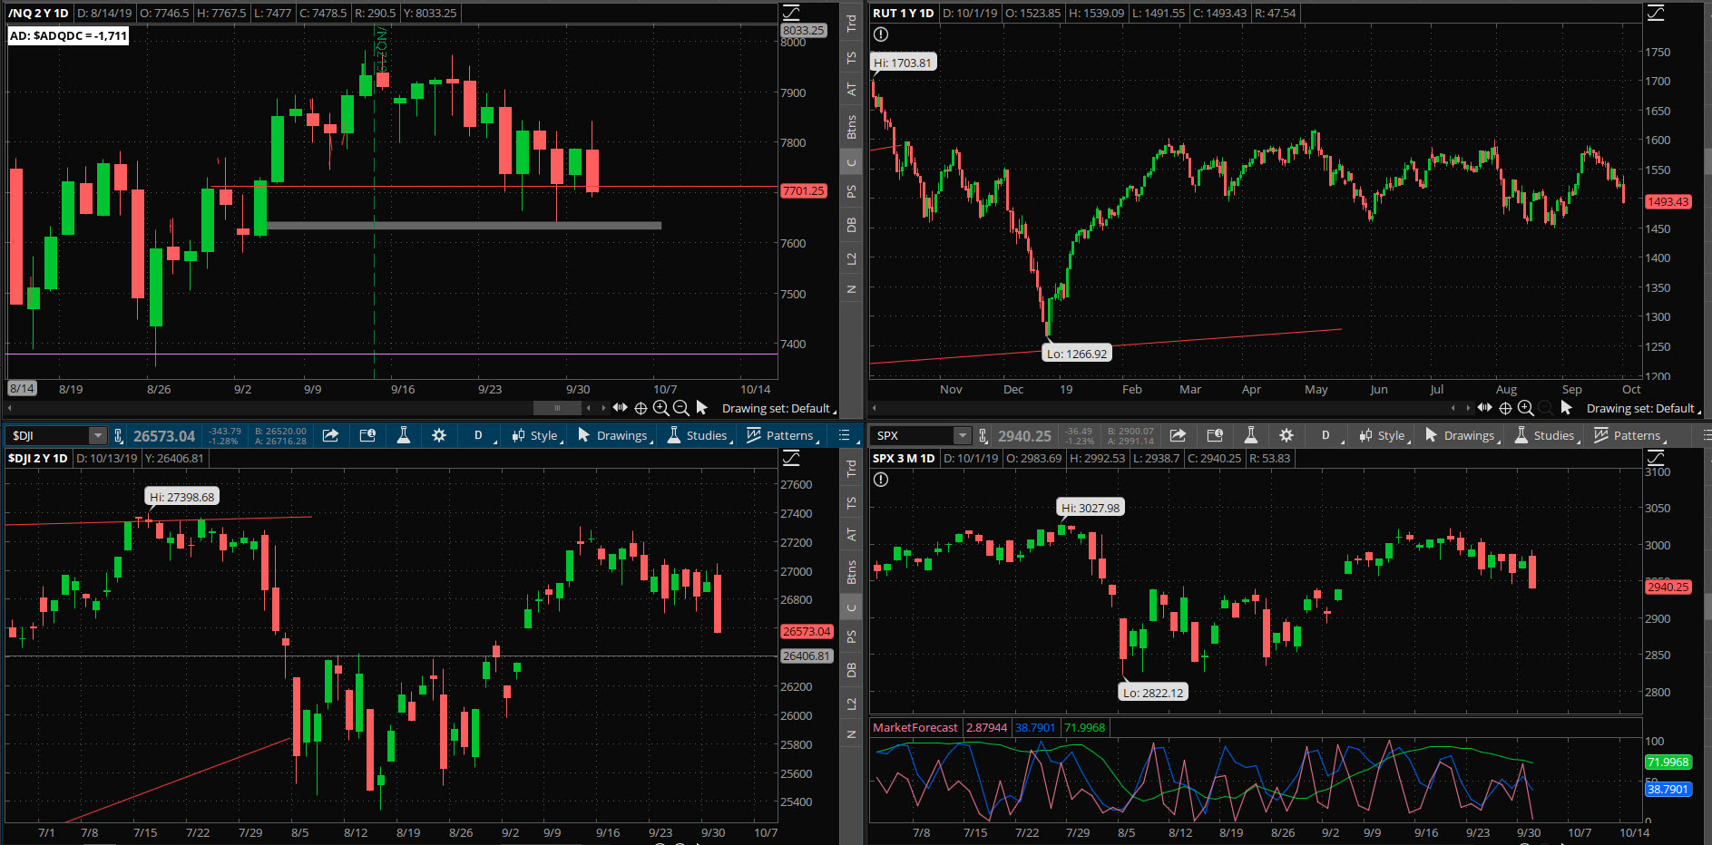Click the expand-width arrows icon under /NQ chart
The image size is (1712, 845).
click(621, 408)
